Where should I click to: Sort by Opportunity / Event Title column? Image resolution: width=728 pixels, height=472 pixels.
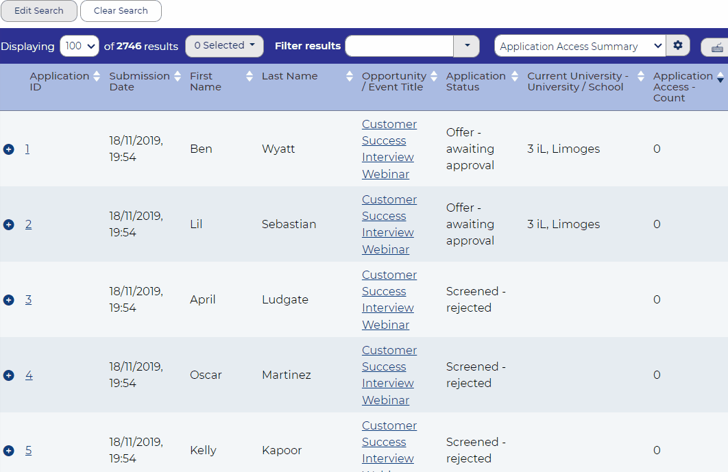click(434, 76)
